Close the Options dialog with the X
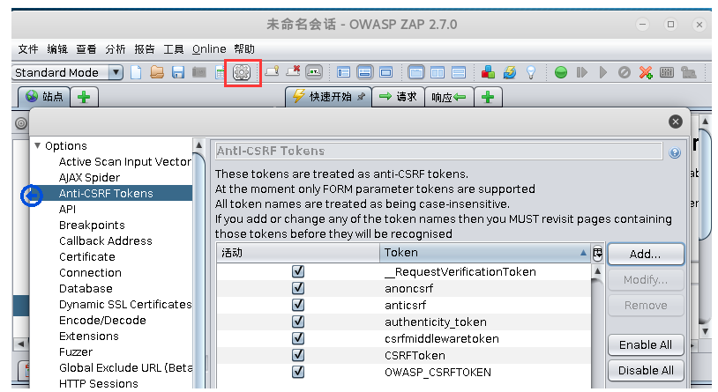This screenshot has width=718, height=392. pos(676,122)
